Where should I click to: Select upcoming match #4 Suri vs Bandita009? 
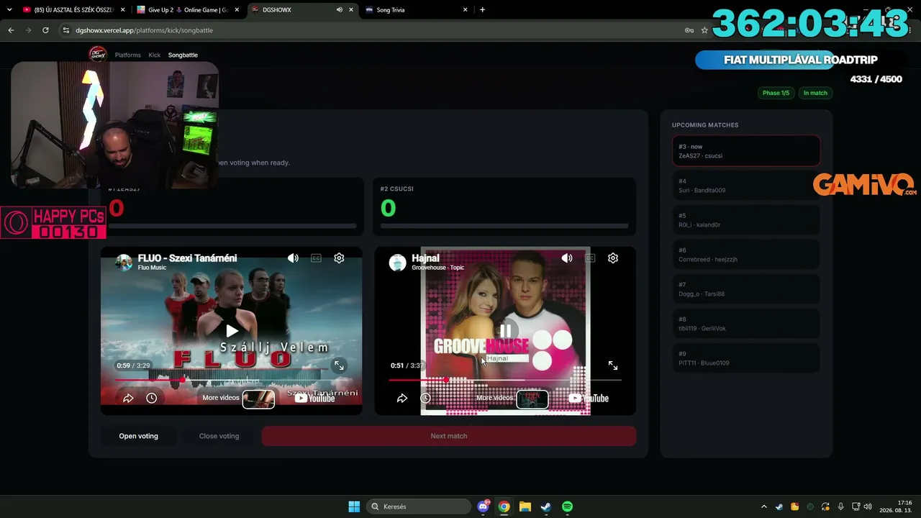pyautogui.click(x=746, y=186)
